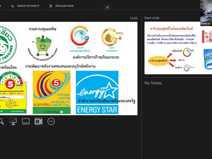Click the gold carbon reduction label logo
212x159 pixels.
point(112,40)
